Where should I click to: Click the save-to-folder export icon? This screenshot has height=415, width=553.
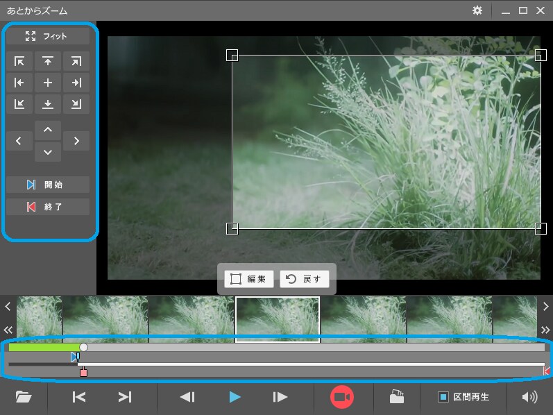(397, 397)
